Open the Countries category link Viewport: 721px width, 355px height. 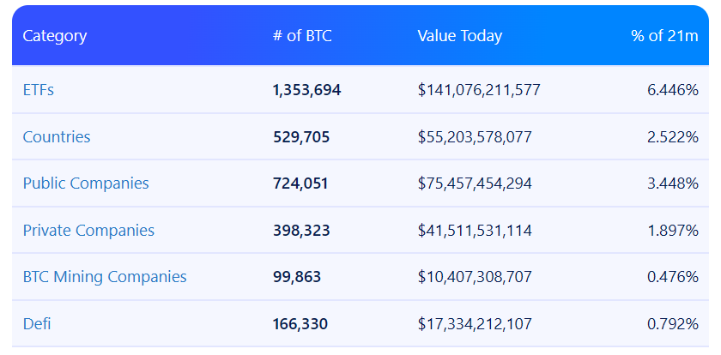tap(57, 137)
